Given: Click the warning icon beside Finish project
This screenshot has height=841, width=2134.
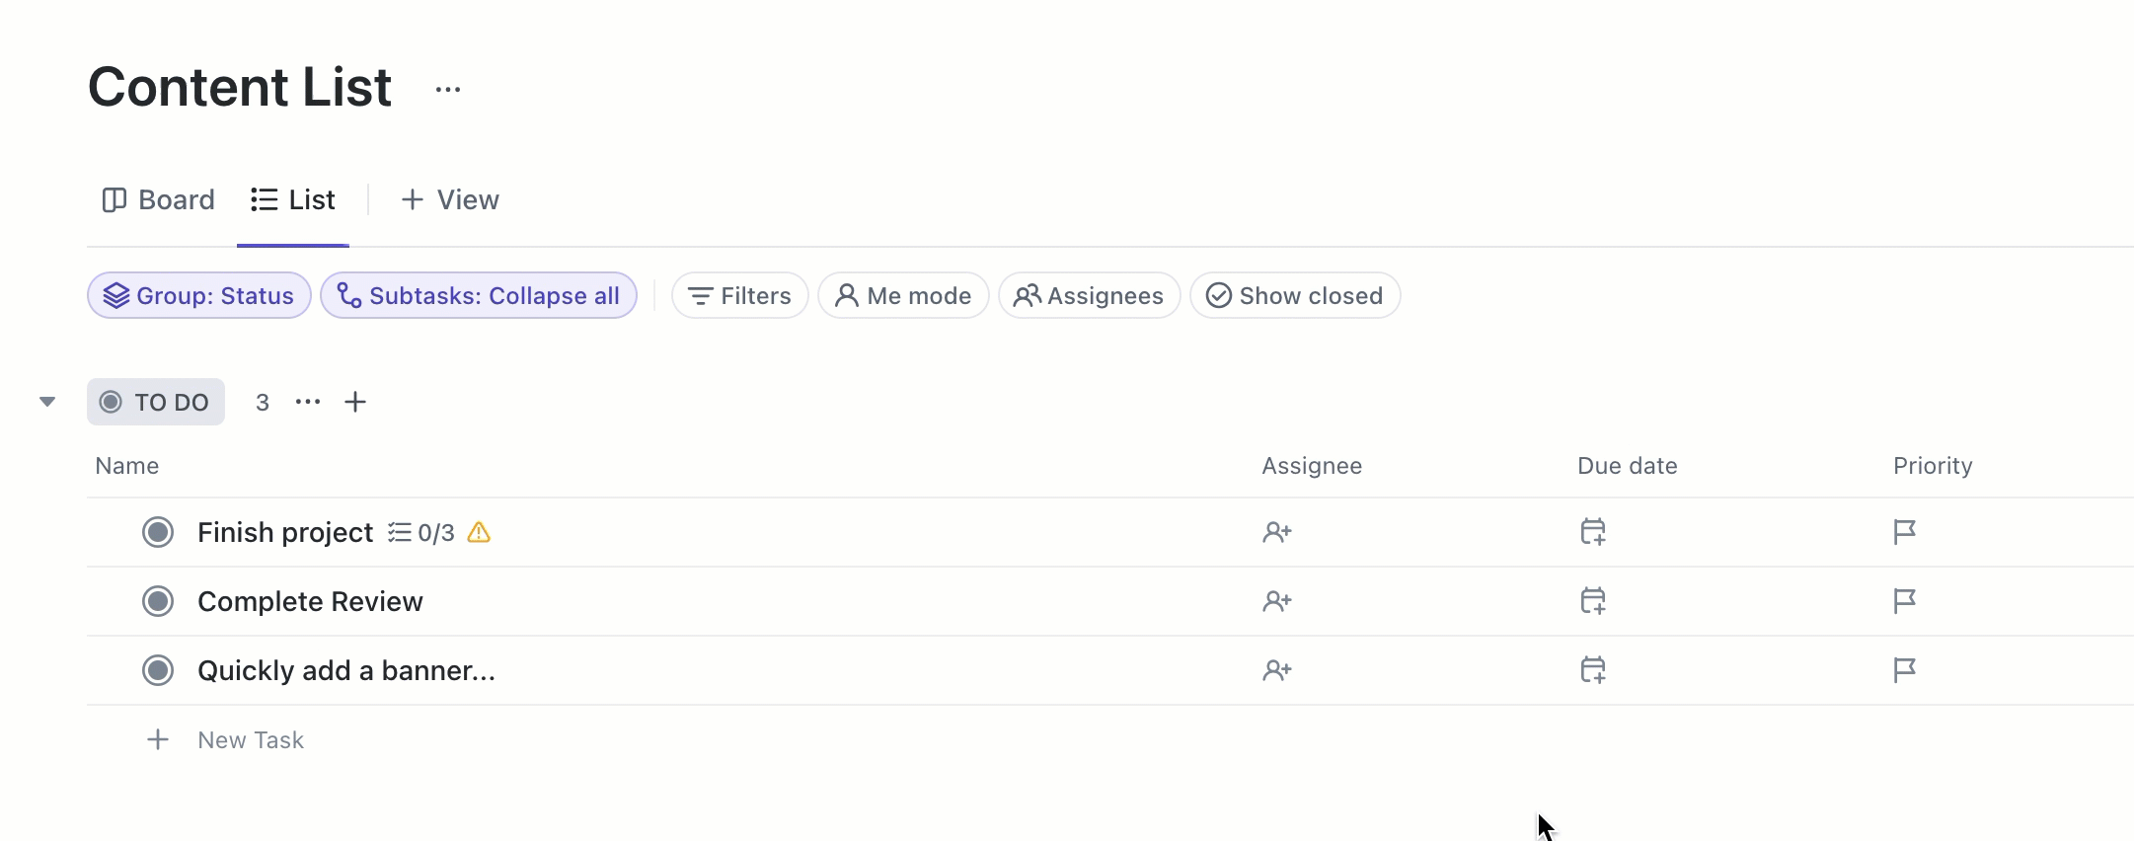Looking at the screenshot, I should pos(479,532).
